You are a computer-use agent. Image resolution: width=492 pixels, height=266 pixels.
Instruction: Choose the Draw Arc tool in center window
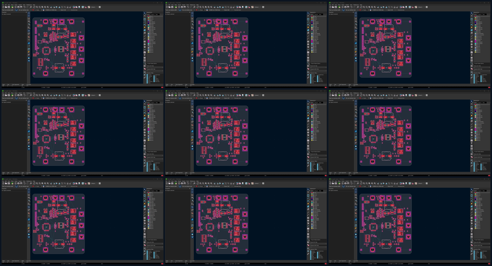tap(308, 127)
